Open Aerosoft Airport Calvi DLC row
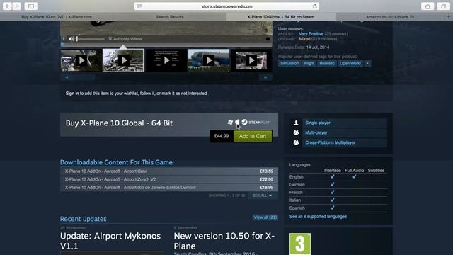 [169, 171]
